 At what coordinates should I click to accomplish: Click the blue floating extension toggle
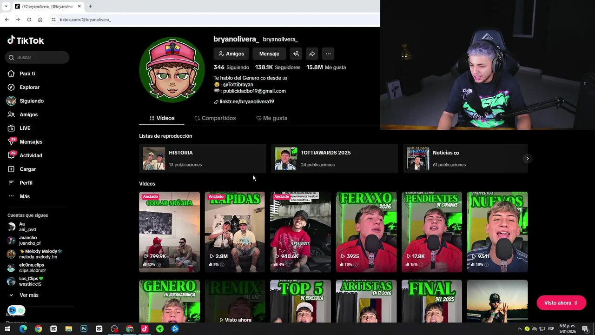click(16, 310)
